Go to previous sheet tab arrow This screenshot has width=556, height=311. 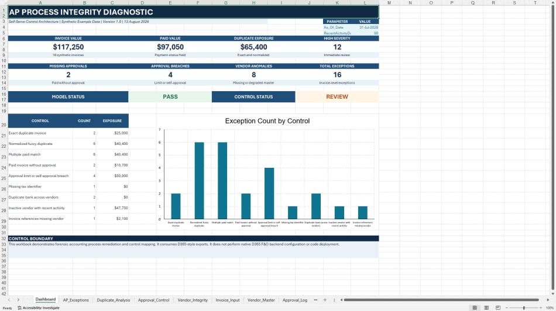9,300
